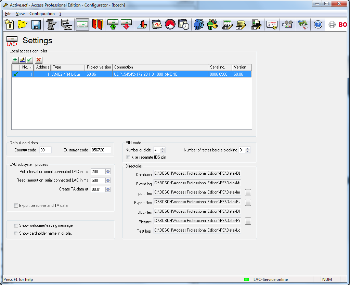
Task: Add a new local access controller
Action: [x=15, y=60]
